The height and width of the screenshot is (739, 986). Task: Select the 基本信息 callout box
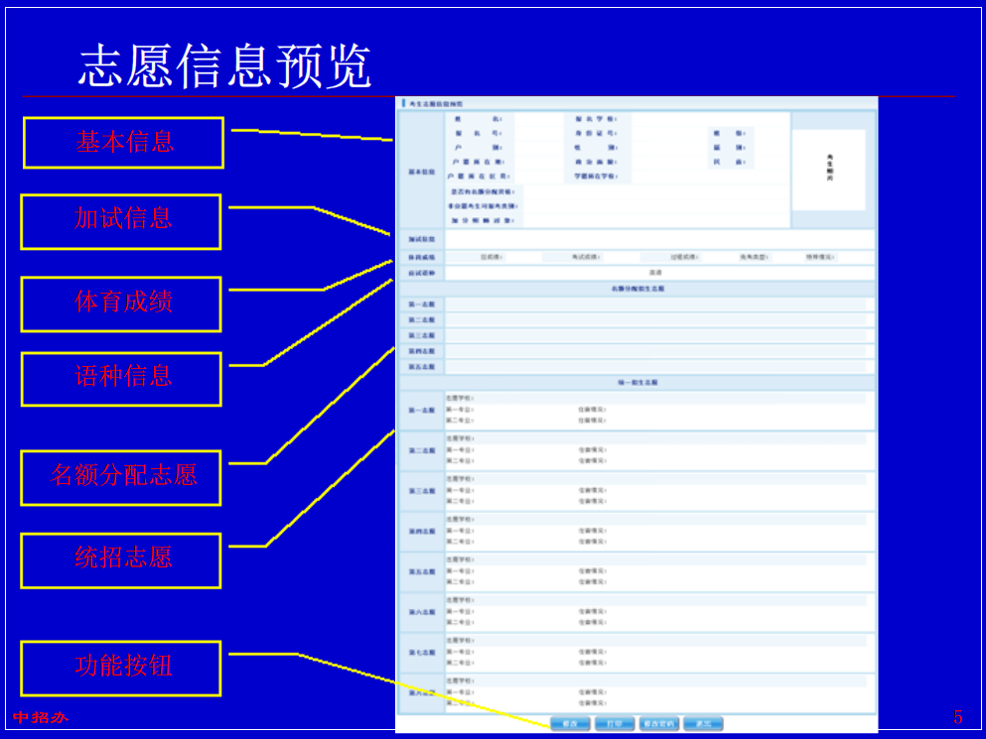point(124,143)
